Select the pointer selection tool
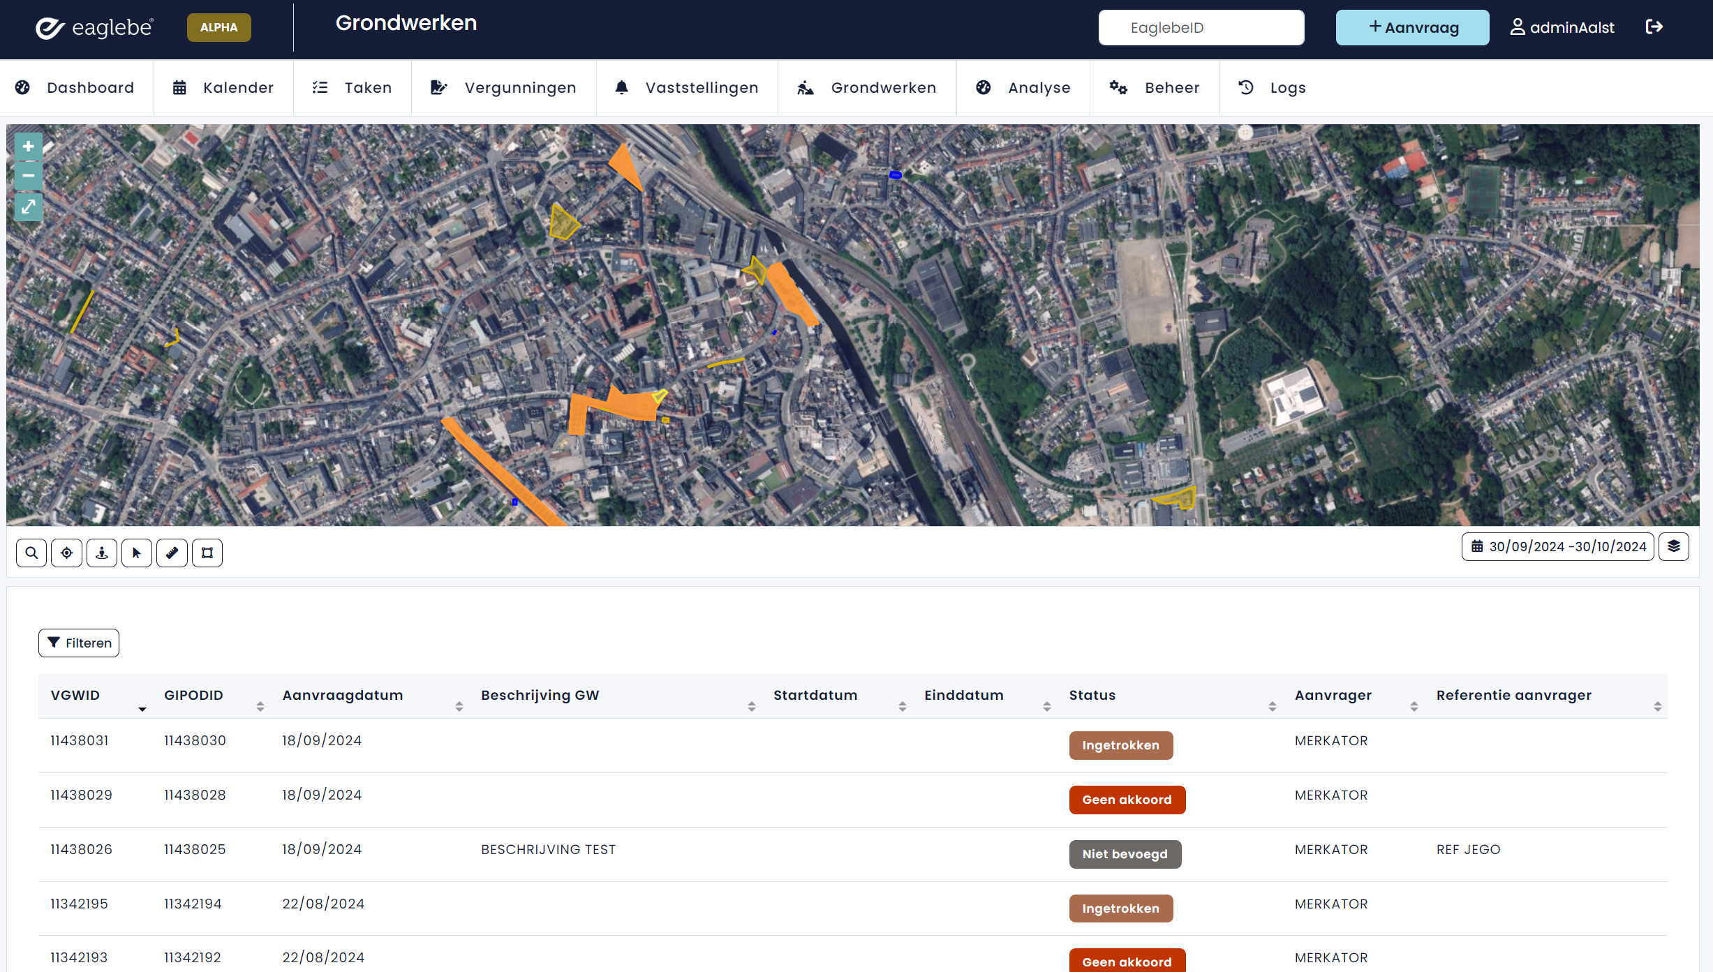Image resolution: width=1713 pixels, height=972 pixels. point(137,553)
